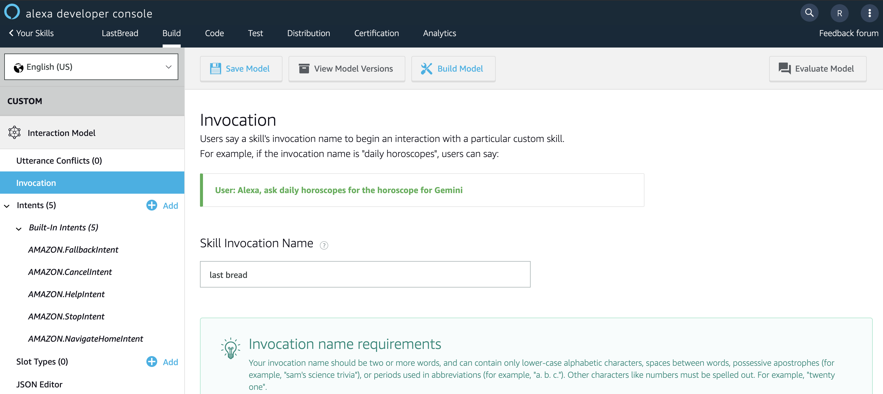Open AMAZON.FallbackIntent
Viewport: 883px width, 394px height.
[x=73, y=250]
